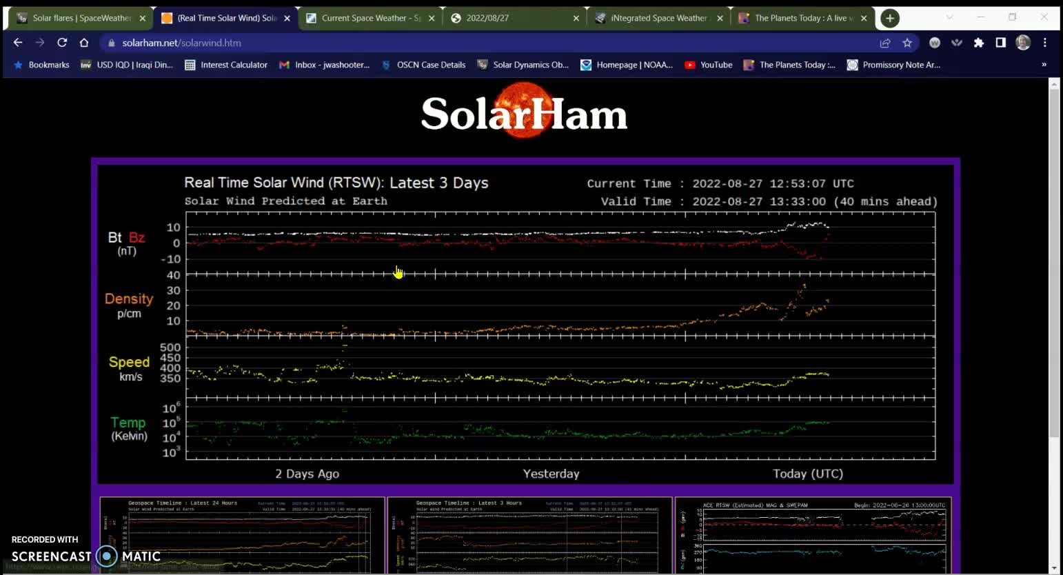Bookmark this page with the star icon
The width and height of the screenshot is (1063, 575).
pyautogui.click(x=907, y=43)
